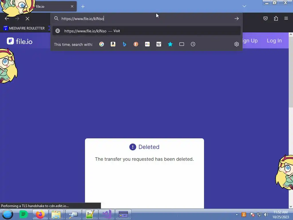Close the file.io tab
Image resolution: width=293 pixels, height=220 pixels.
tap(72, 6)
